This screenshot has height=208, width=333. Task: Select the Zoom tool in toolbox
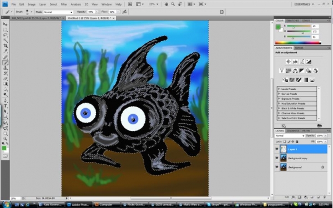click(5, 139)
